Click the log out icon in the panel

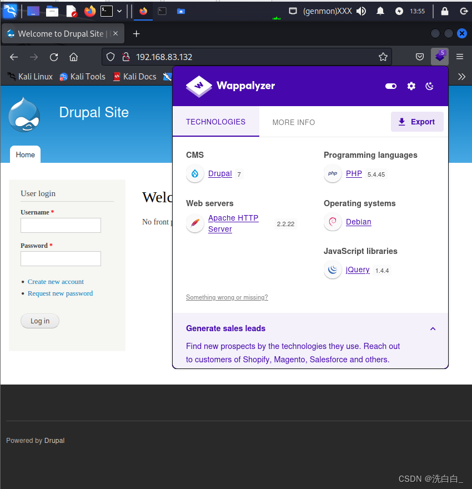[x=464, y=11]
